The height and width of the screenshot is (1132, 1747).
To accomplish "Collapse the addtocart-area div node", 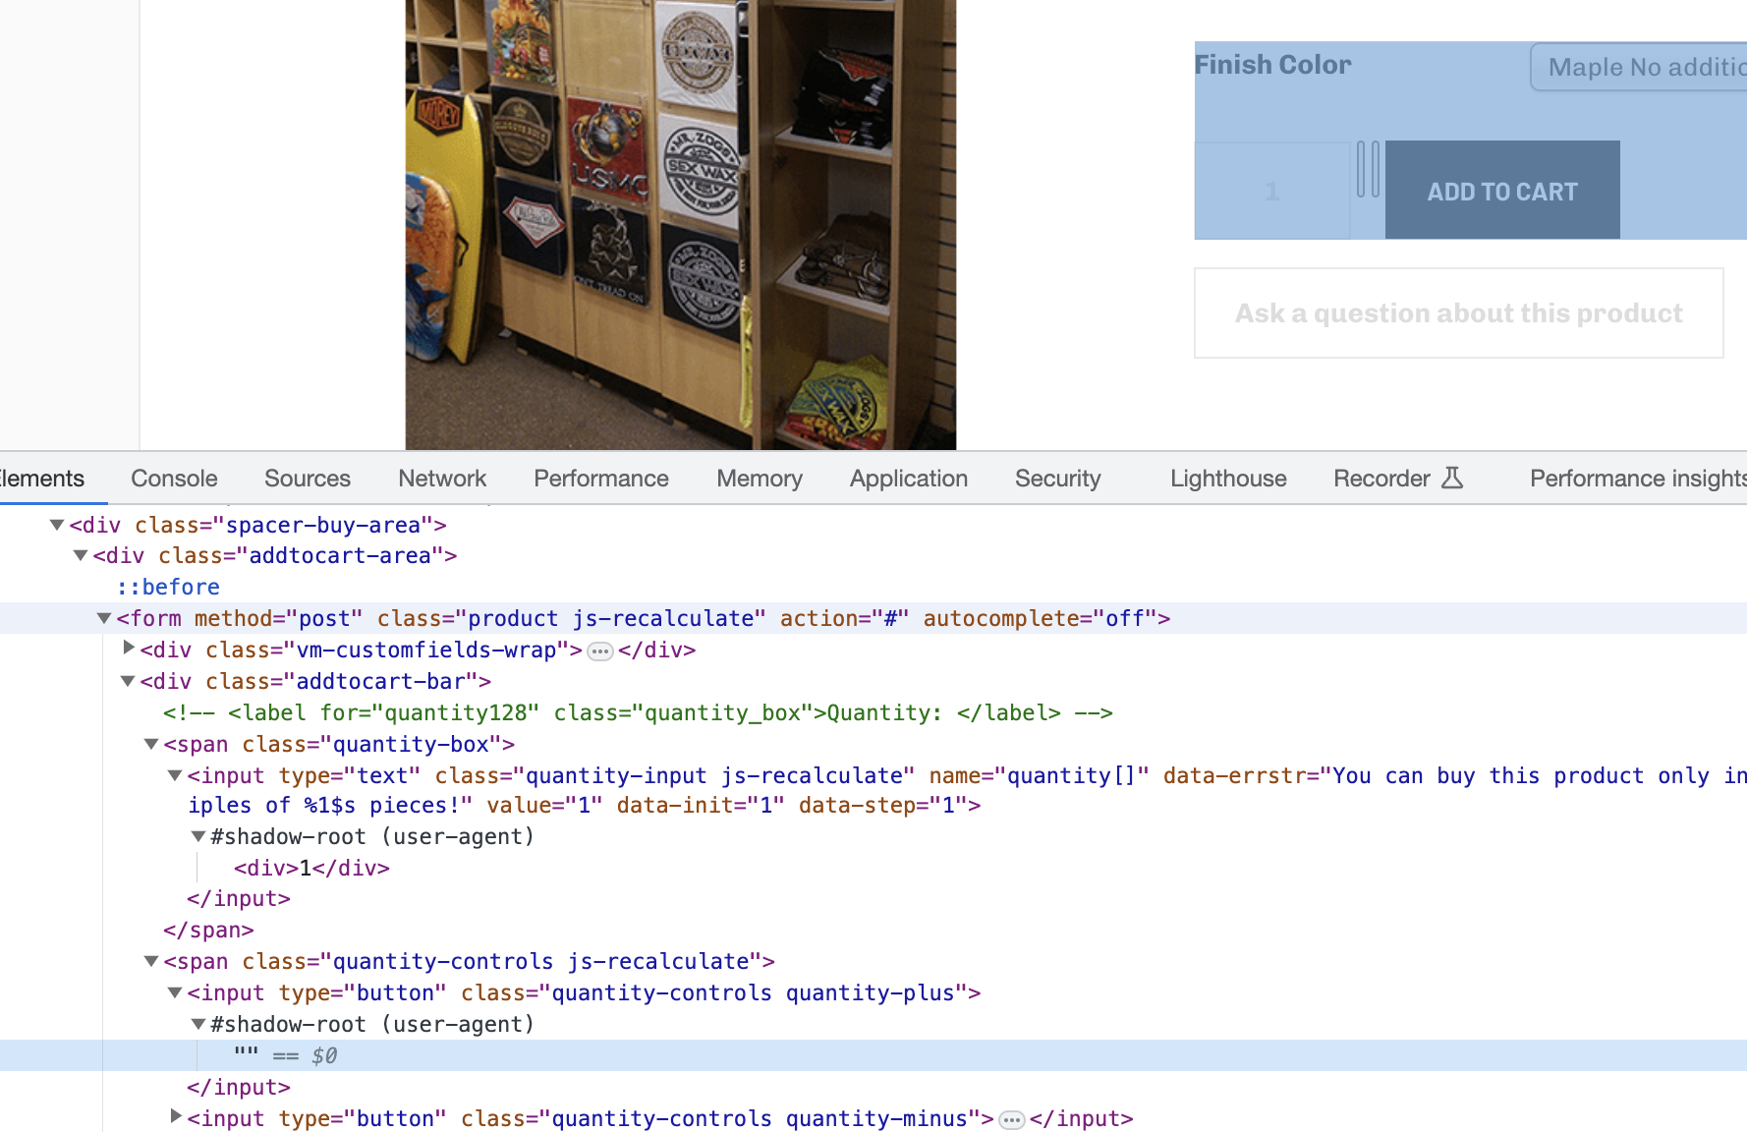I will tap(81, 556).
